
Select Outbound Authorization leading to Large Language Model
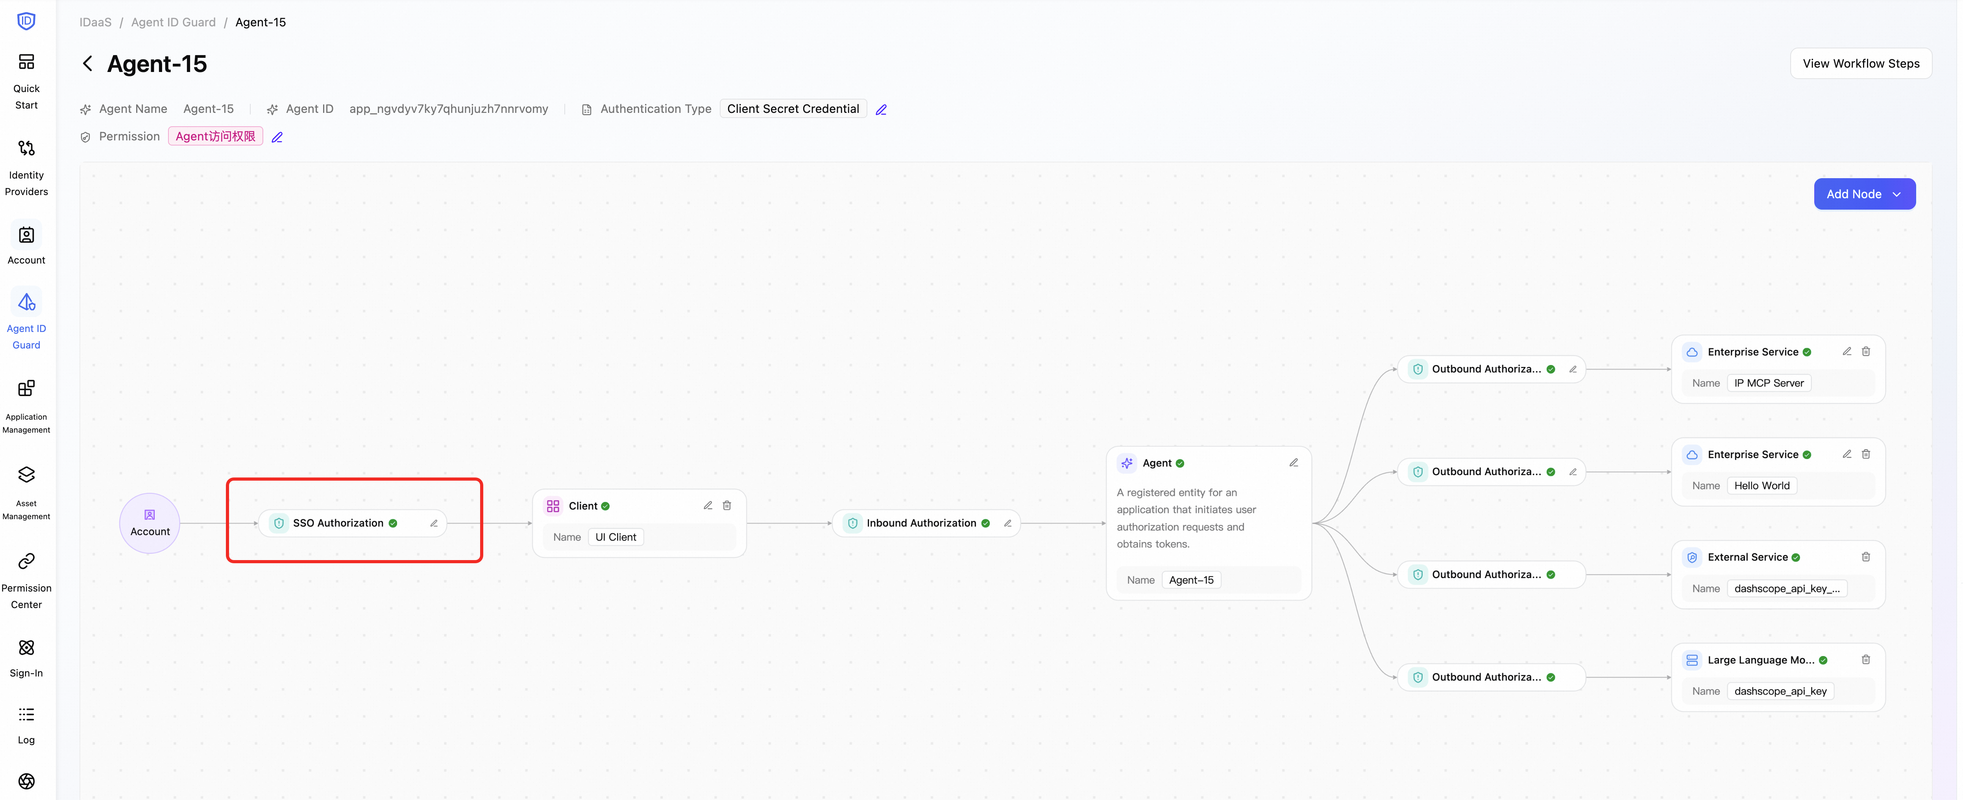tap(1491, 677)
